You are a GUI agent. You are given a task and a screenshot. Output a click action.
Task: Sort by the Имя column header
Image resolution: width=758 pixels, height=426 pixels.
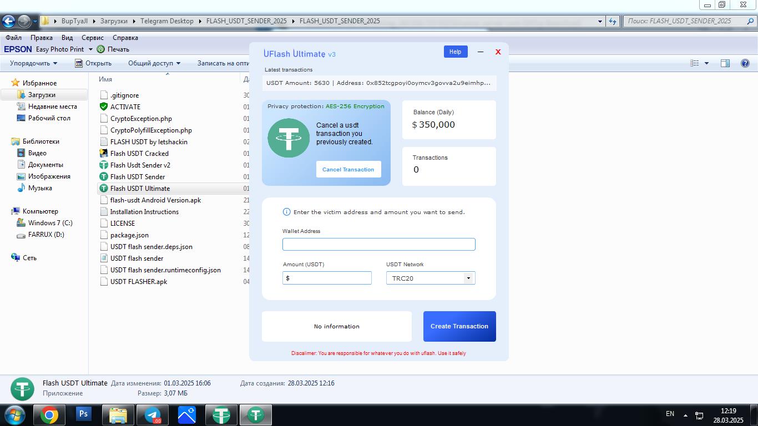tap(105, 79)
